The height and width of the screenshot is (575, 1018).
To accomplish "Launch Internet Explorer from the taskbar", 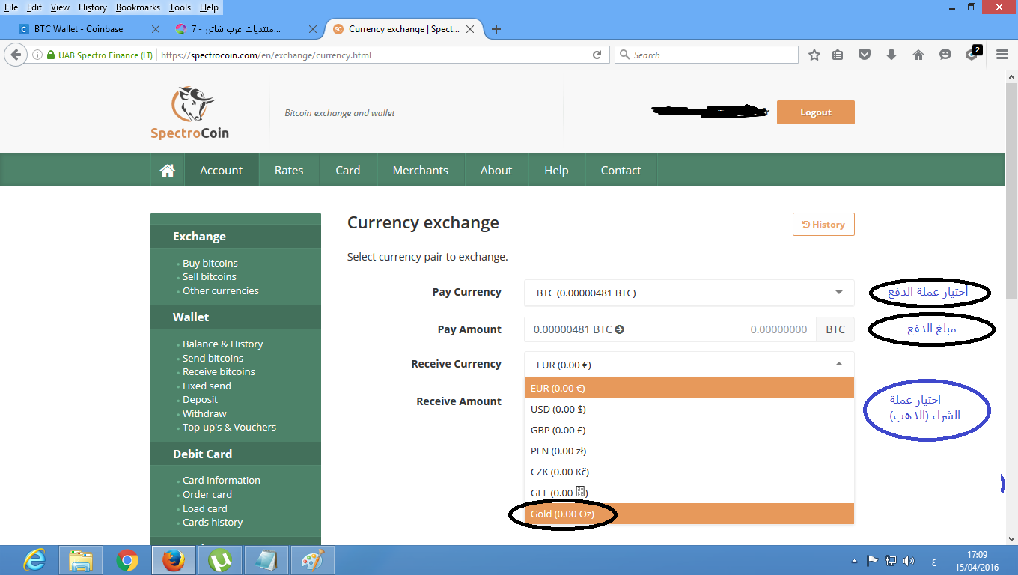I will tap(34, 560).
